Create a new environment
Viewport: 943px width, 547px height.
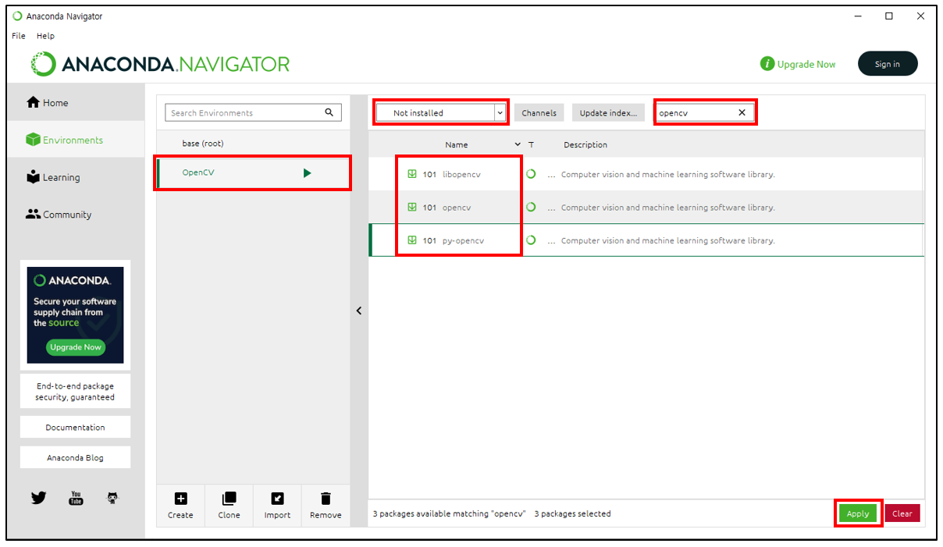pos(180,505)
